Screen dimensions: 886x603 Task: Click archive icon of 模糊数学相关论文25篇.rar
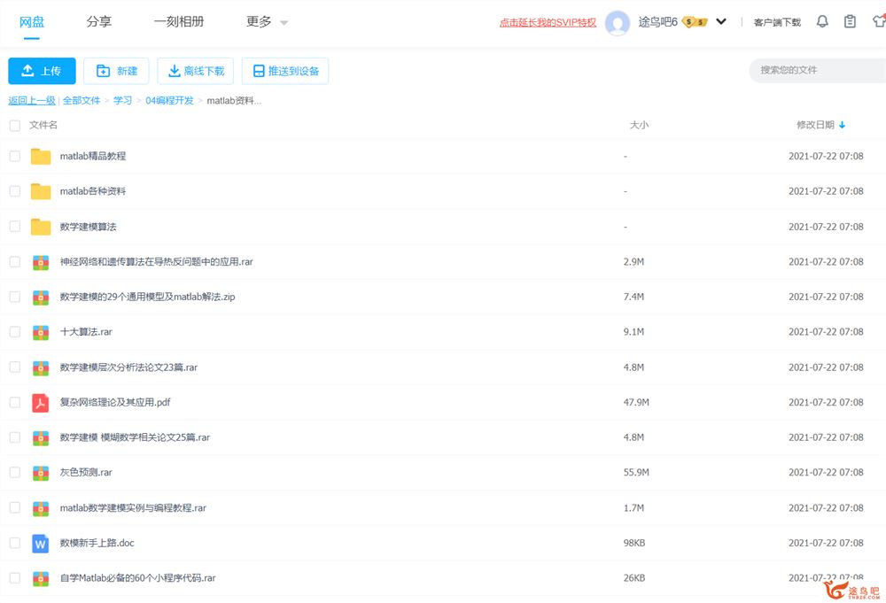coord(41,437)
